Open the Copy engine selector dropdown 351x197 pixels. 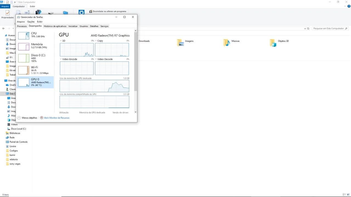[96, 41]
